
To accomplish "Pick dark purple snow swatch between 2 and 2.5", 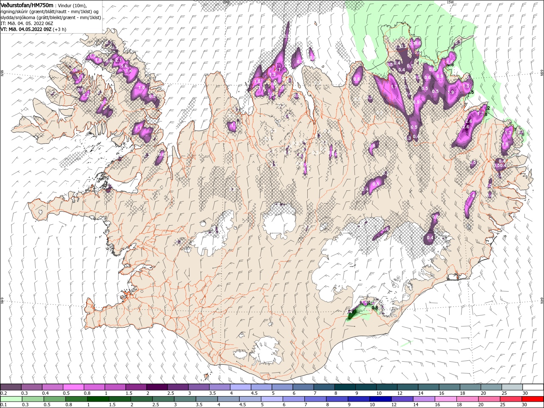I will pyautogui.click(x=157, y=387).
